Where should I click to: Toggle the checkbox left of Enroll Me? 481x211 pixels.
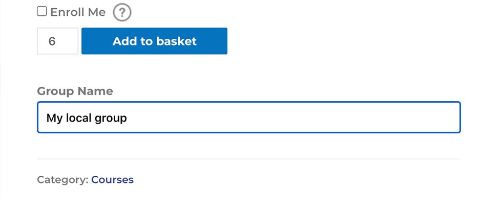click(42, 12)
